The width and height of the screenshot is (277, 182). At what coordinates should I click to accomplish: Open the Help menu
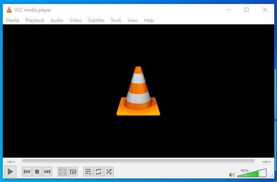pos(149,20)
